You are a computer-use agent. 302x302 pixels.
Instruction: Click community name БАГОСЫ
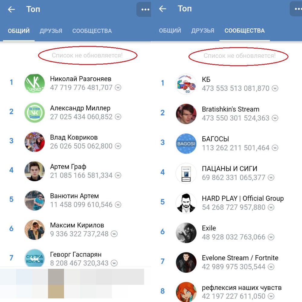coord(215,139)
